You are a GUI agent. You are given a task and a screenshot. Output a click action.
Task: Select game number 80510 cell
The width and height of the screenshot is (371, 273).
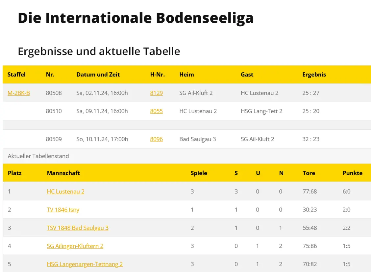click(x=54, y=111)
